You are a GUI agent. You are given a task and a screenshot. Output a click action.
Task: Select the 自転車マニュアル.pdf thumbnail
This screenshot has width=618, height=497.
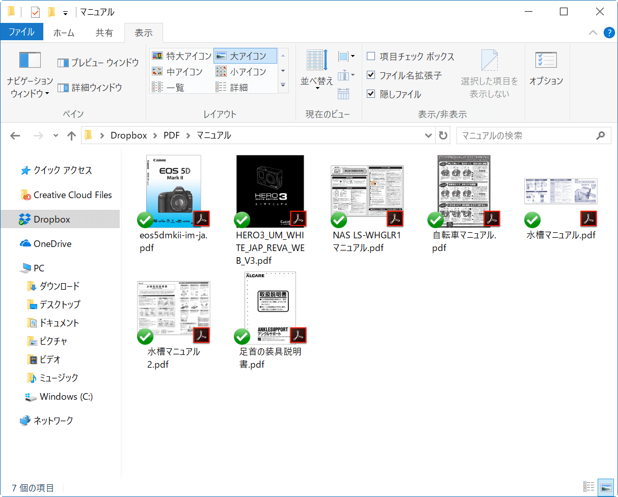point(464,191)
